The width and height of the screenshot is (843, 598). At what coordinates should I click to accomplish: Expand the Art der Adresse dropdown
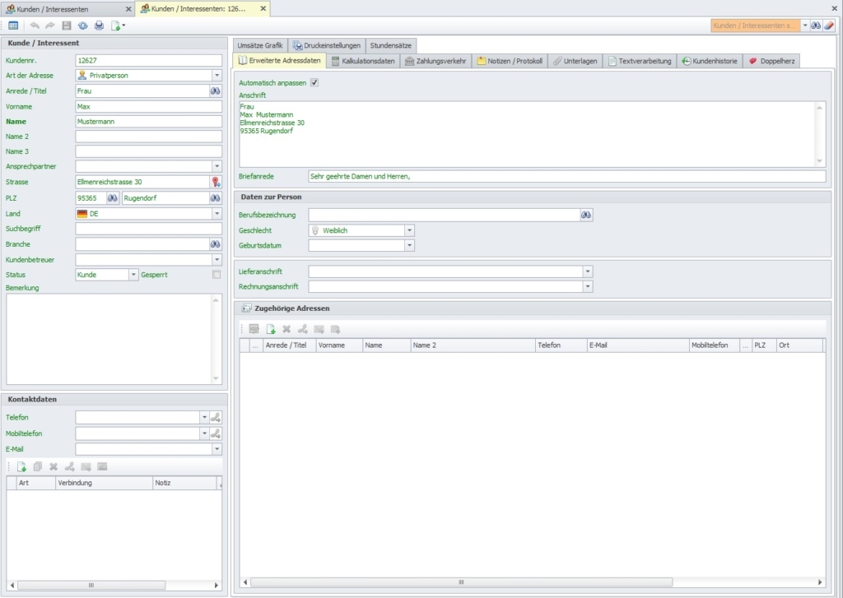click(217, 75)
